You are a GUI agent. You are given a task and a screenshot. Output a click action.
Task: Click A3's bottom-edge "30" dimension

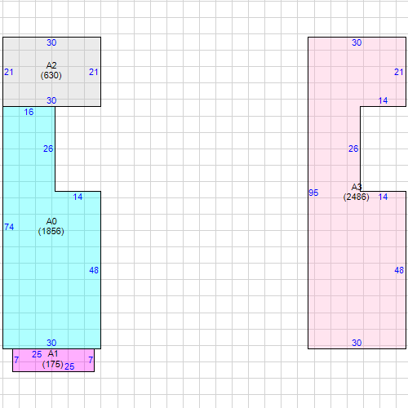357,343
